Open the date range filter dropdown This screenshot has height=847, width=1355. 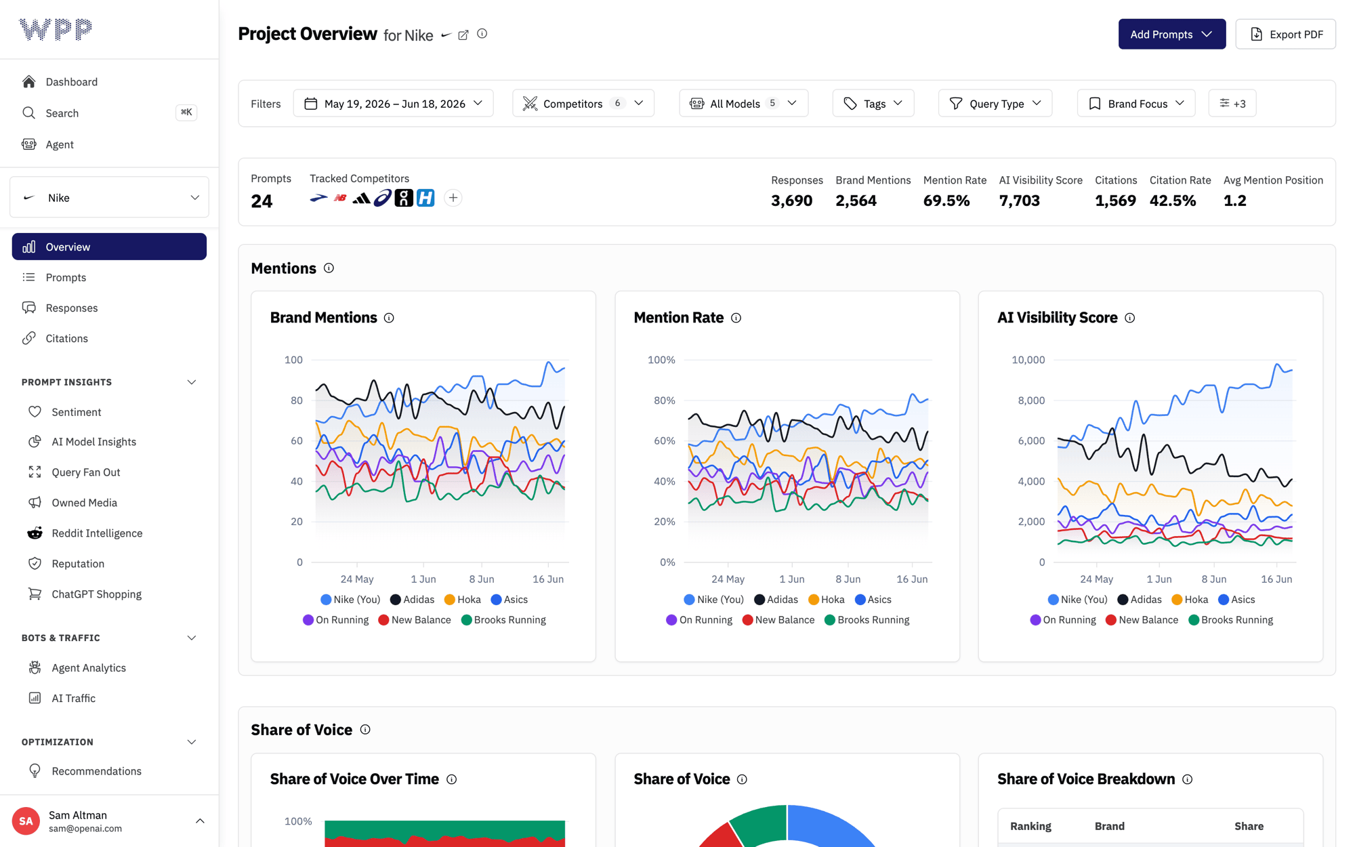pyautogui.click(x=393, y=104)
